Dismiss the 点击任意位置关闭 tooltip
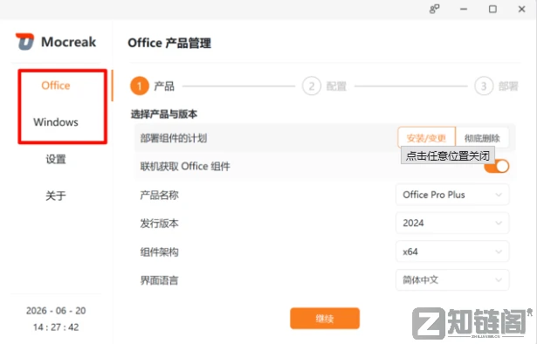537x344 pixels. [x=448, y=155]
